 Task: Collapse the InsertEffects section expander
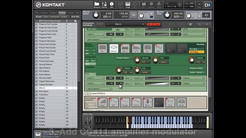coord(87,94)
